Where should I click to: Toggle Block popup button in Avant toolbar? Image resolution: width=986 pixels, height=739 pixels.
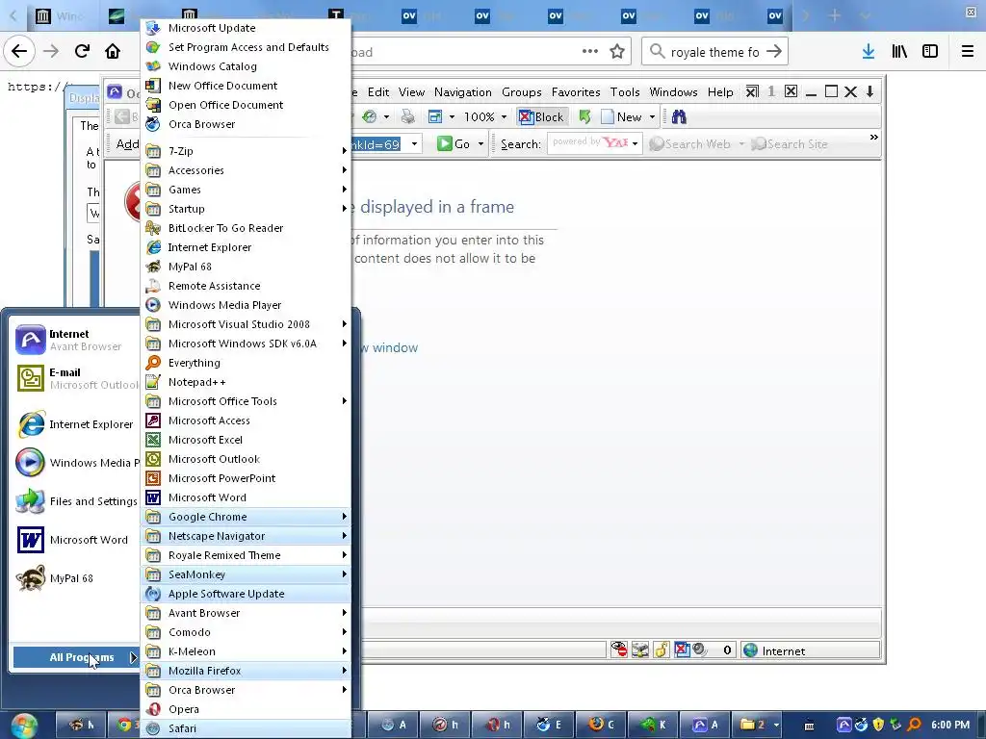point(541,116)
